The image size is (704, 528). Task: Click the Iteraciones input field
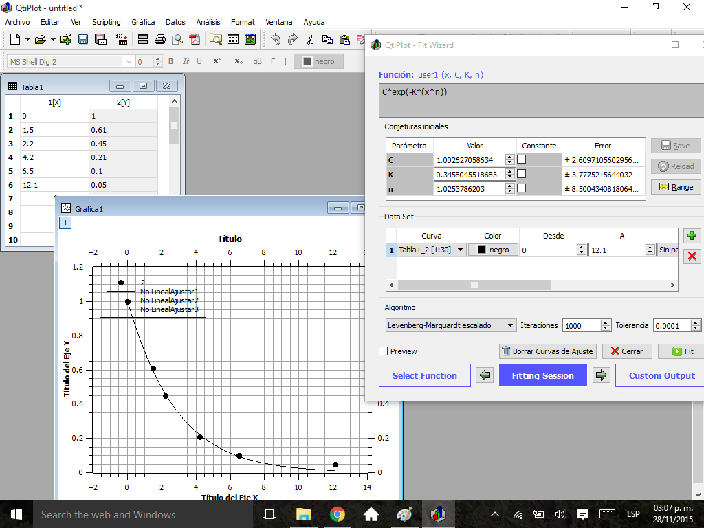point(582,325)
